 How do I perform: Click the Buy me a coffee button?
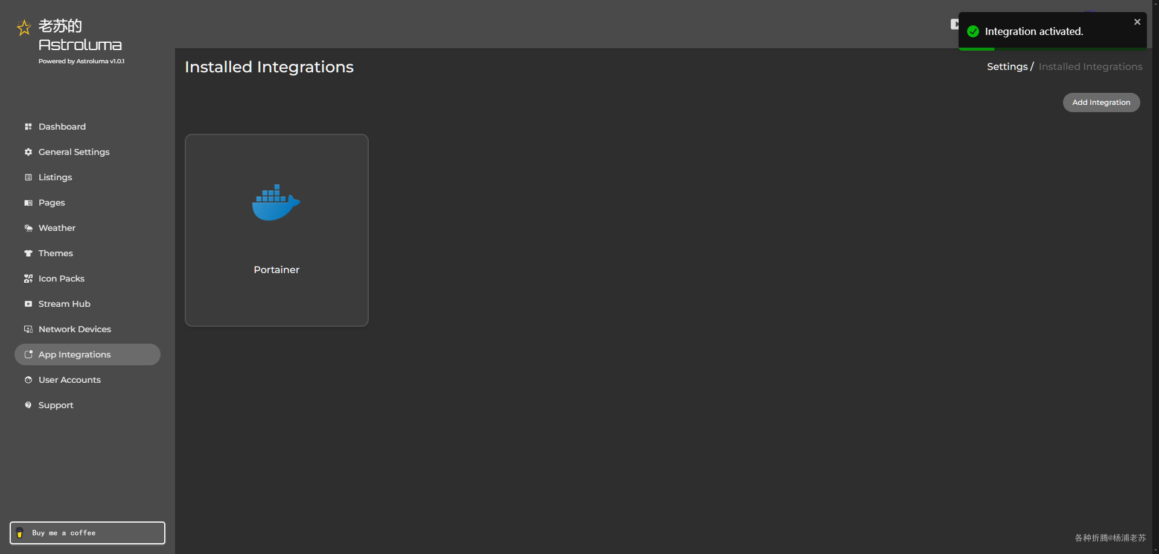88,533
